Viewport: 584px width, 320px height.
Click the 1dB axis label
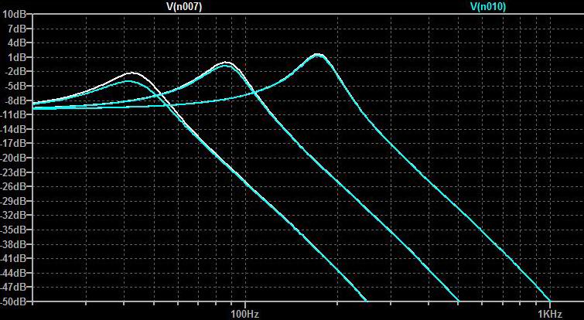pyautogui.click(x=17, y=57)
